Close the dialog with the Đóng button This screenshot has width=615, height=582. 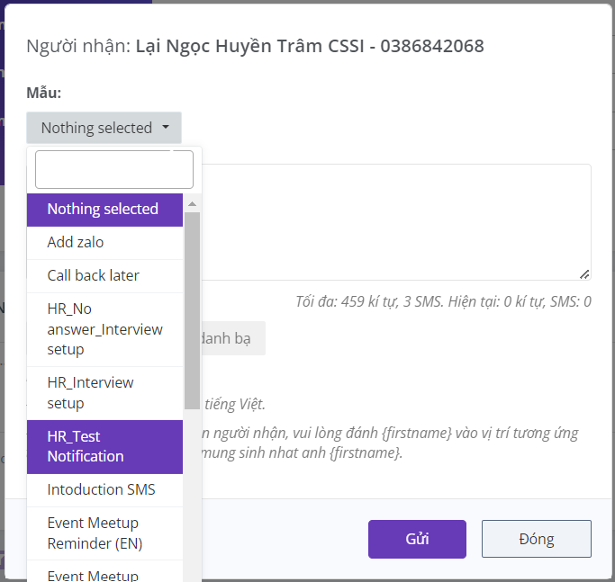pos(536,539)
